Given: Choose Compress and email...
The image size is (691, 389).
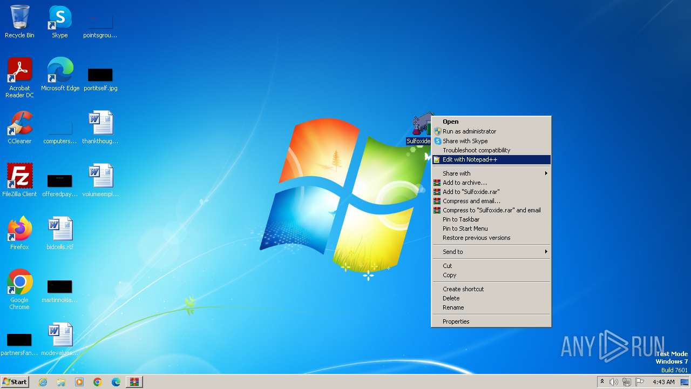Looking at the screenshot, I should pyautogui.click(x=491, y=201).
